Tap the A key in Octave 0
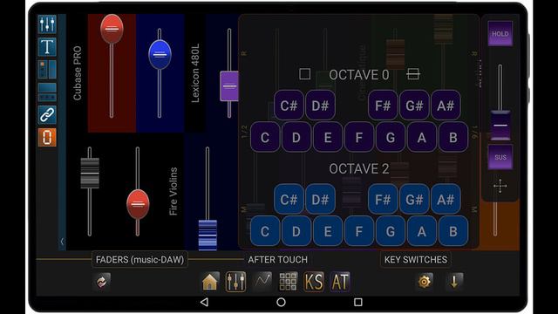 click(422, 137)
